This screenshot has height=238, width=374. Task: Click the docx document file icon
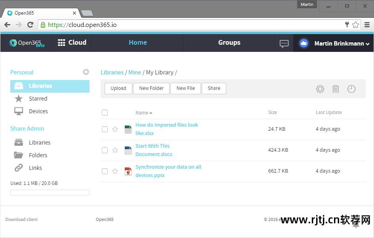coord(128,150)
